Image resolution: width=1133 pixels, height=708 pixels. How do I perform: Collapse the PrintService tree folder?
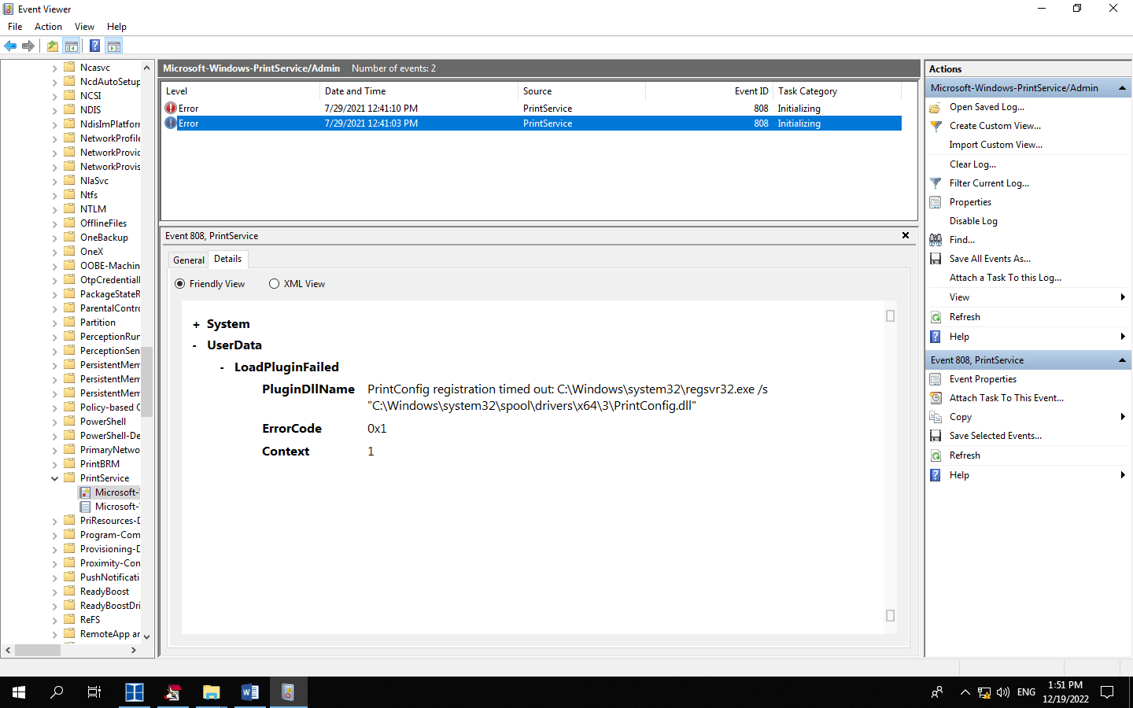pyautogui.click(x=55, y=478)
